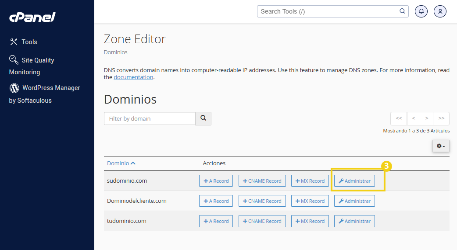Click the domain filter search button
This screenshot has height=250, width=457.
coord(203,118)
